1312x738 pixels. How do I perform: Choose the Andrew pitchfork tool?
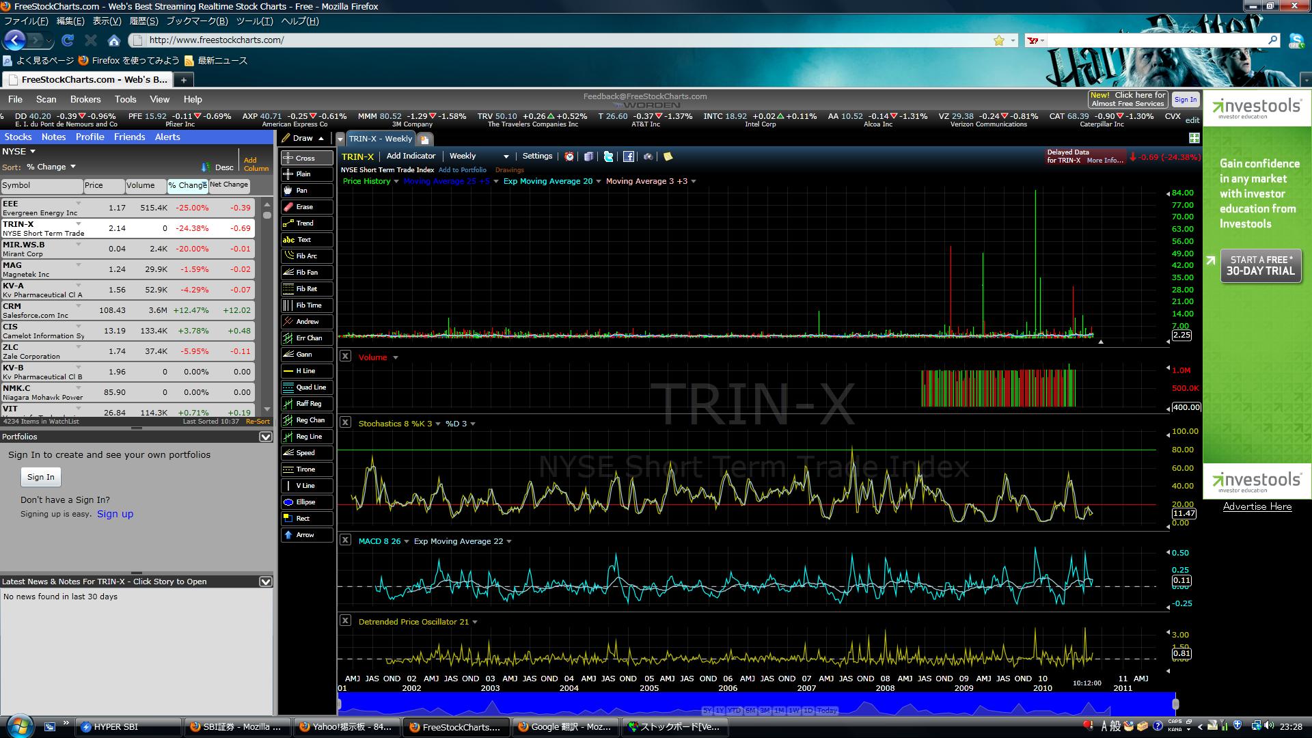point(306,322)
